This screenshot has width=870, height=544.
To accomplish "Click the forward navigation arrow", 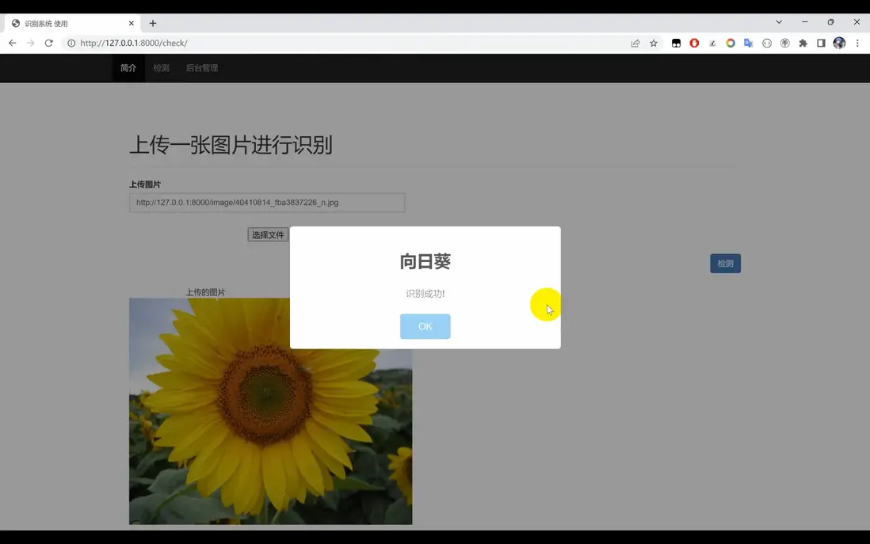I will (29, 43).
